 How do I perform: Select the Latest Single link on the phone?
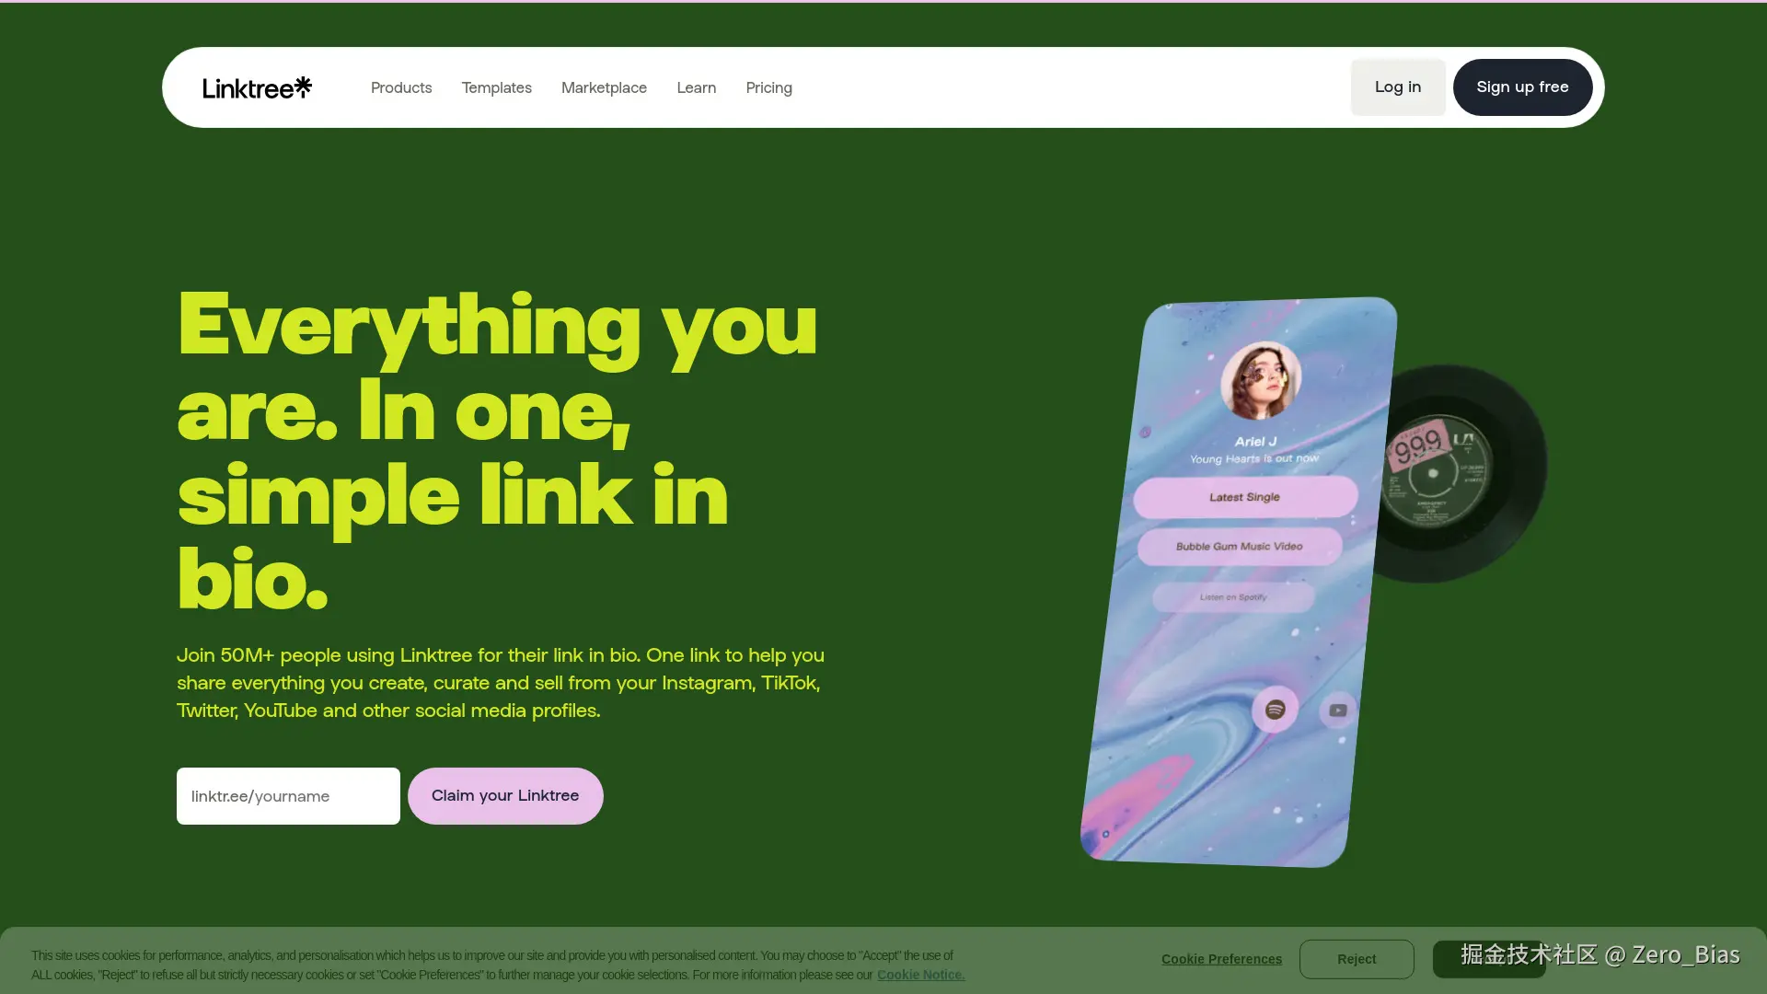(x=1245, y=497)
